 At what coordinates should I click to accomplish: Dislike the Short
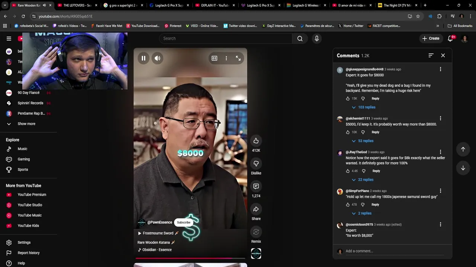tap(256, 164)
